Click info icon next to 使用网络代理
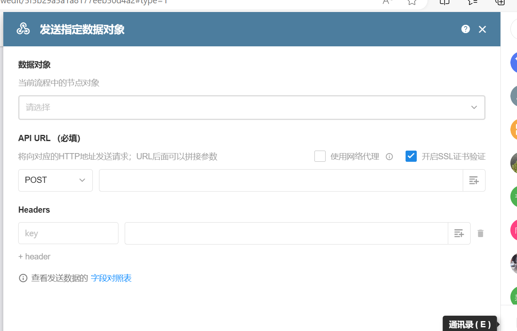The height and width of the screenshot is (331, 517). (x=389, y=156)
